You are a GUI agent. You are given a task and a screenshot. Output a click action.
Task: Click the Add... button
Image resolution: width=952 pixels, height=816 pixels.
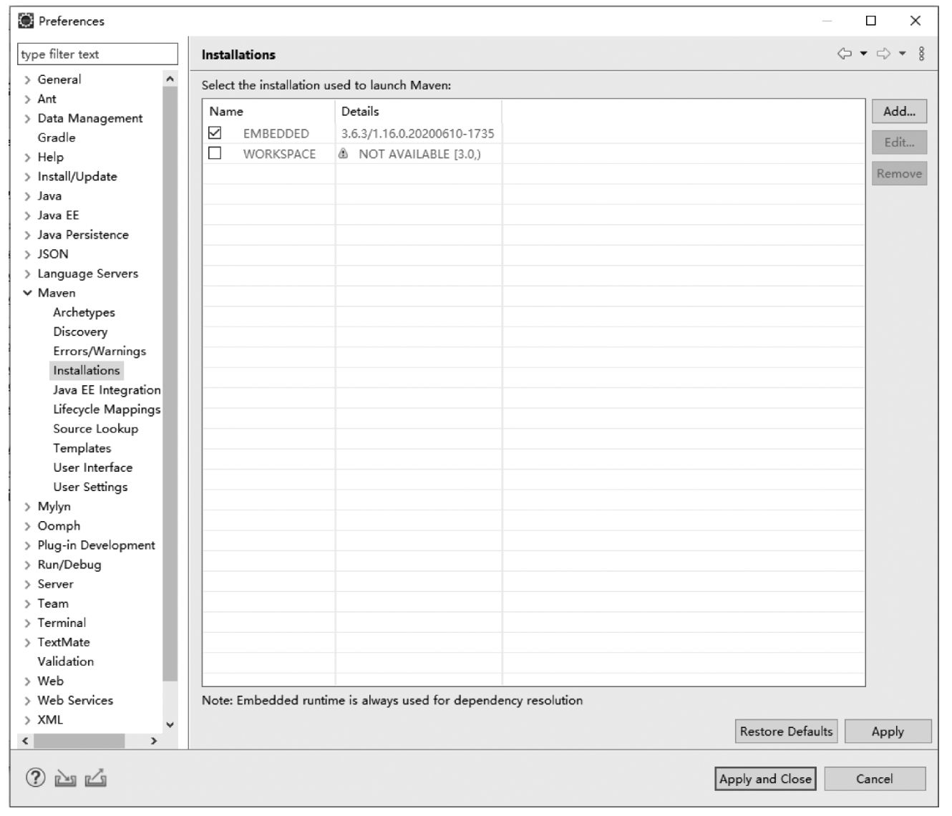click(899, 111)
